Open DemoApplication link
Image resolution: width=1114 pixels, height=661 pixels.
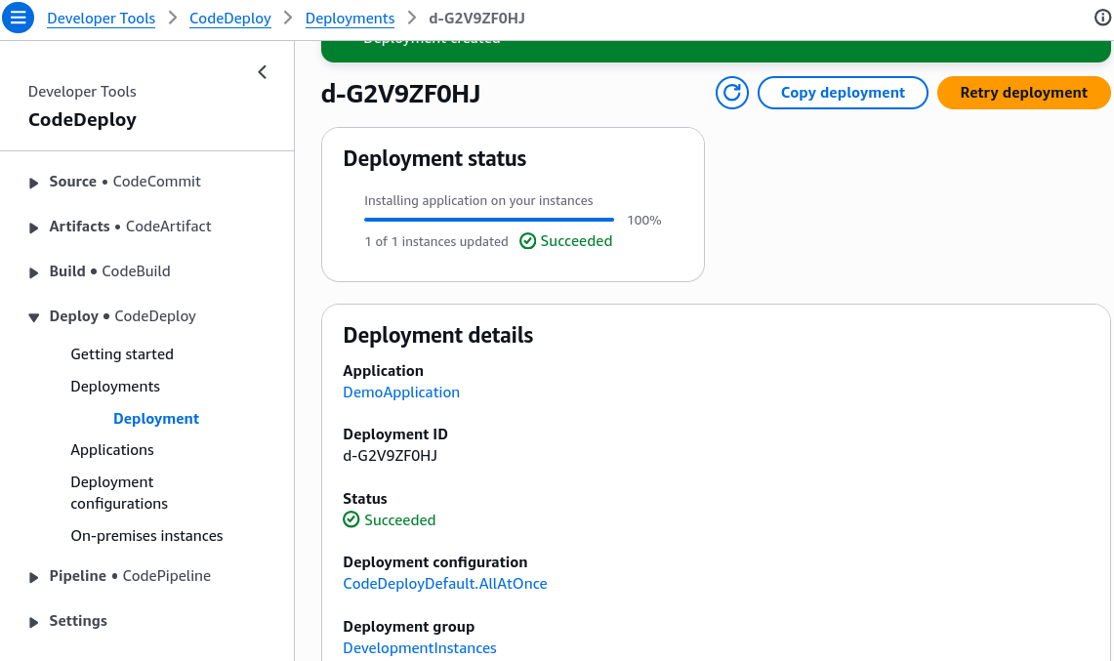[401, 392]
